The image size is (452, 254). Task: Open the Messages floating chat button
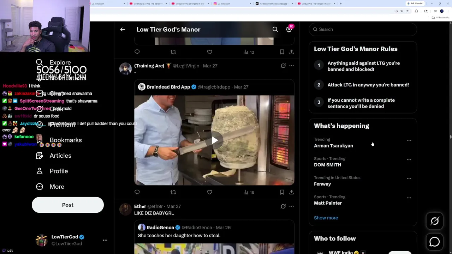(435, 242)
